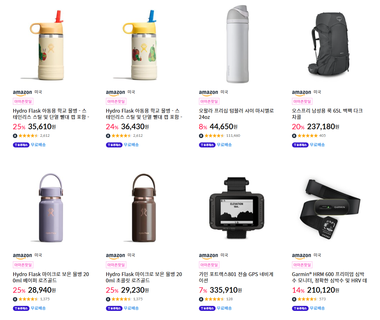Click the T우주패스 badge under the 35,610원 product

[21, 145]
